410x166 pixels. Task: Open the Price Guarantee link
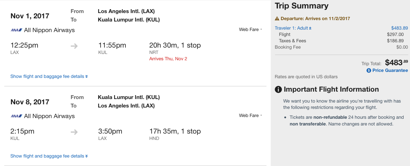click(390, 70)
